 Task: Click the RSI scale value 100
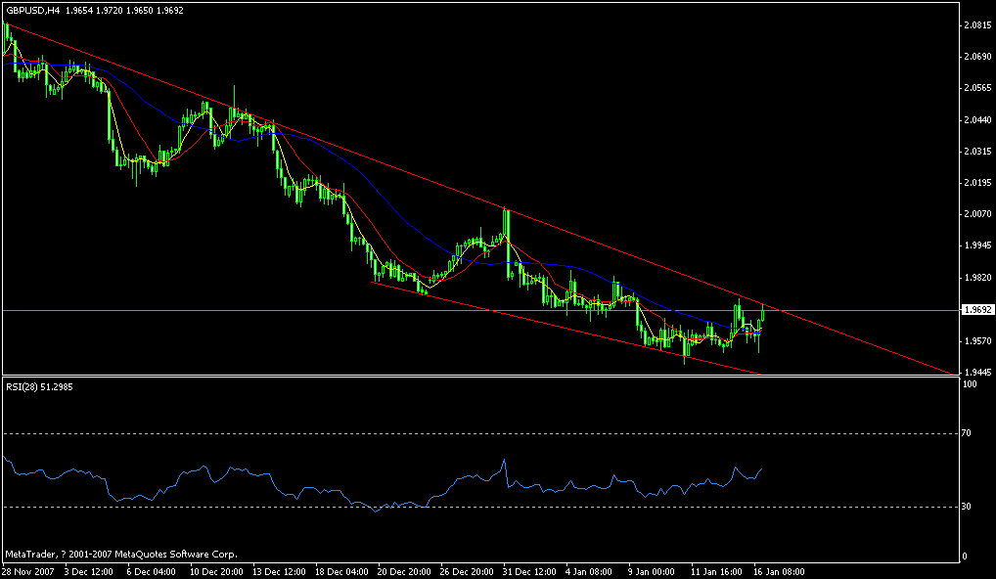pyautogui.click(x=970, y=384)
